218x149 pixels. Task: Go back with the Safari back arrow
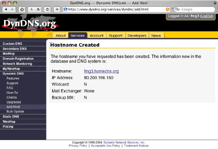6,9
